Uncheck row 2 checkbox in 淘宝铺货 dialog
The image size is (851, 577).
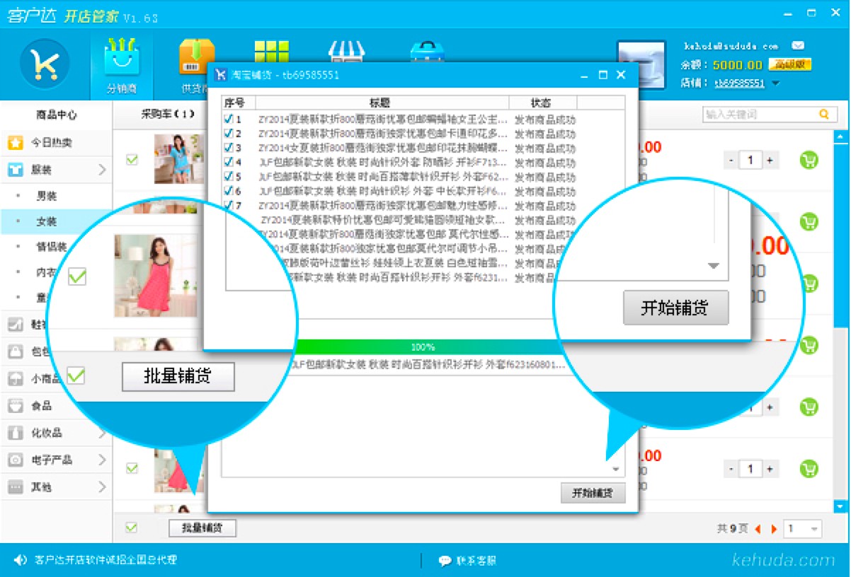228,134
